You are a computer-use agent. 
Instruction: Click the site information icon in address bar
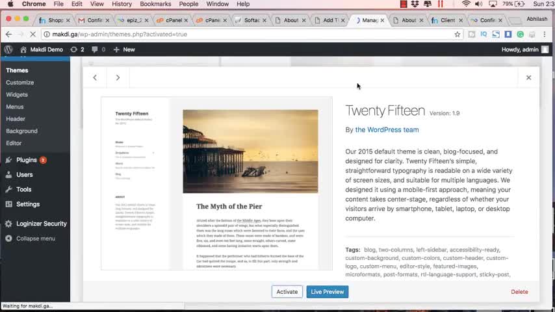(x=47, y=34)
